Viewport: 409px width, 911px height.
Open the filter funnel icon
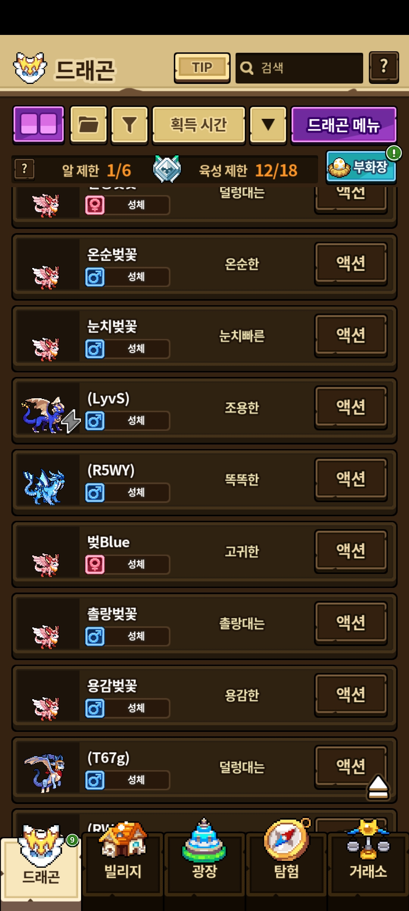pyautogui.click(x=129, y=125)
